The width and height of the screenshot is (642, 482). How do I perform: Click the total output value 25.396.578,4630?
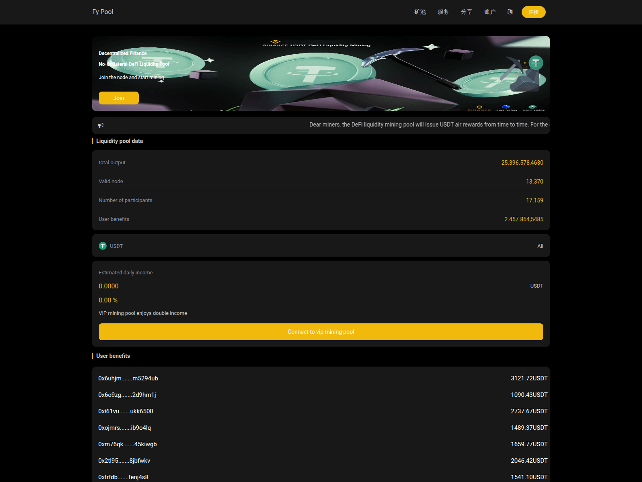point(522,163)
